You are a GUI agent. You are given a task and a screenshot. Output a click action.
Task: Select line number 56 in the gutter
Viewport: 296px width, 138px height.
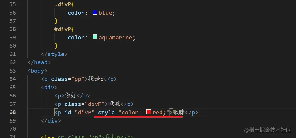(13, 13)
